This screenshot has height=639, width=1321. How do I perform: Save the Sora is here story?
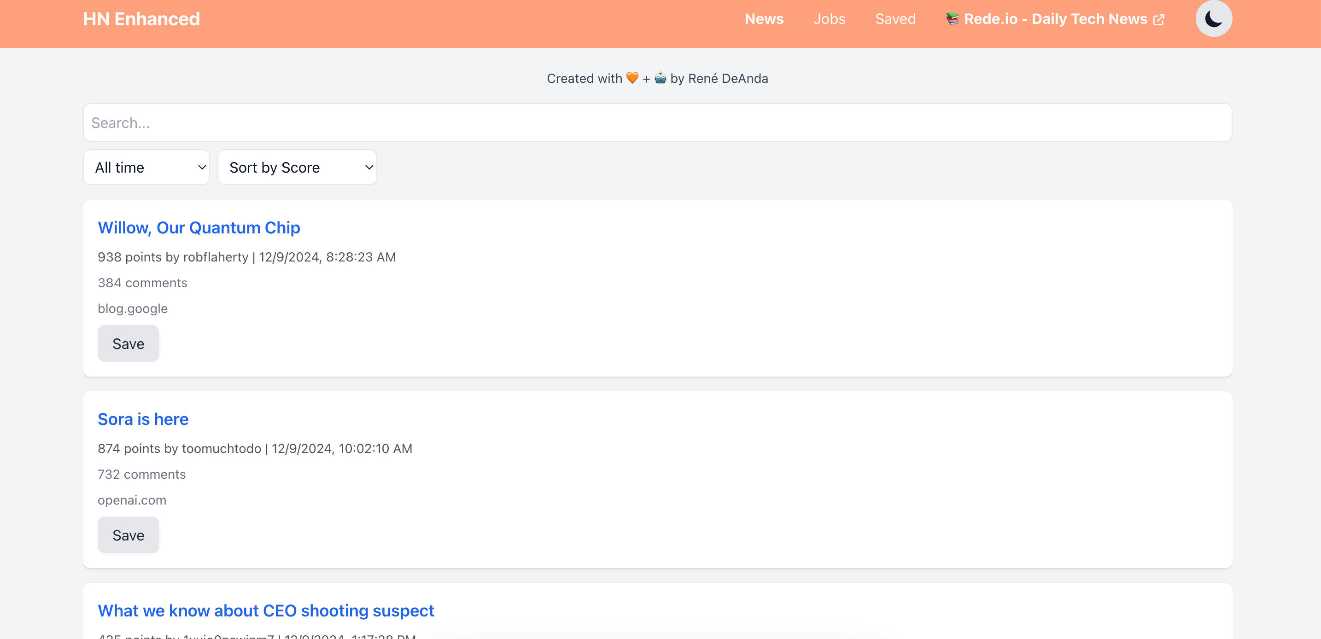tap(128, 535)
